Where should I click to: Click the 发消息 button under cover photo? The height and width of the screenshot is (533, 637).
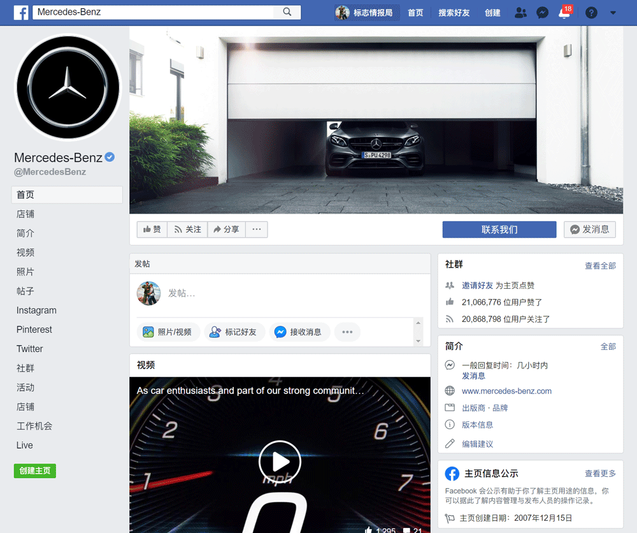589,230
